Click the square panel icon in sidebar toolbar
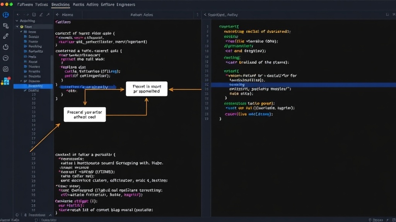Viewport: 396px width, 222px height. 34,15
